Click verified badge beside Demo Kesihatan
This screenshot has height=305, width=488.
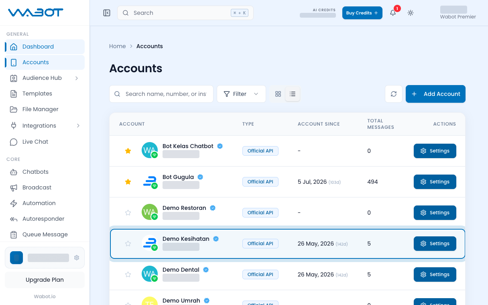[x=216, y=239]
